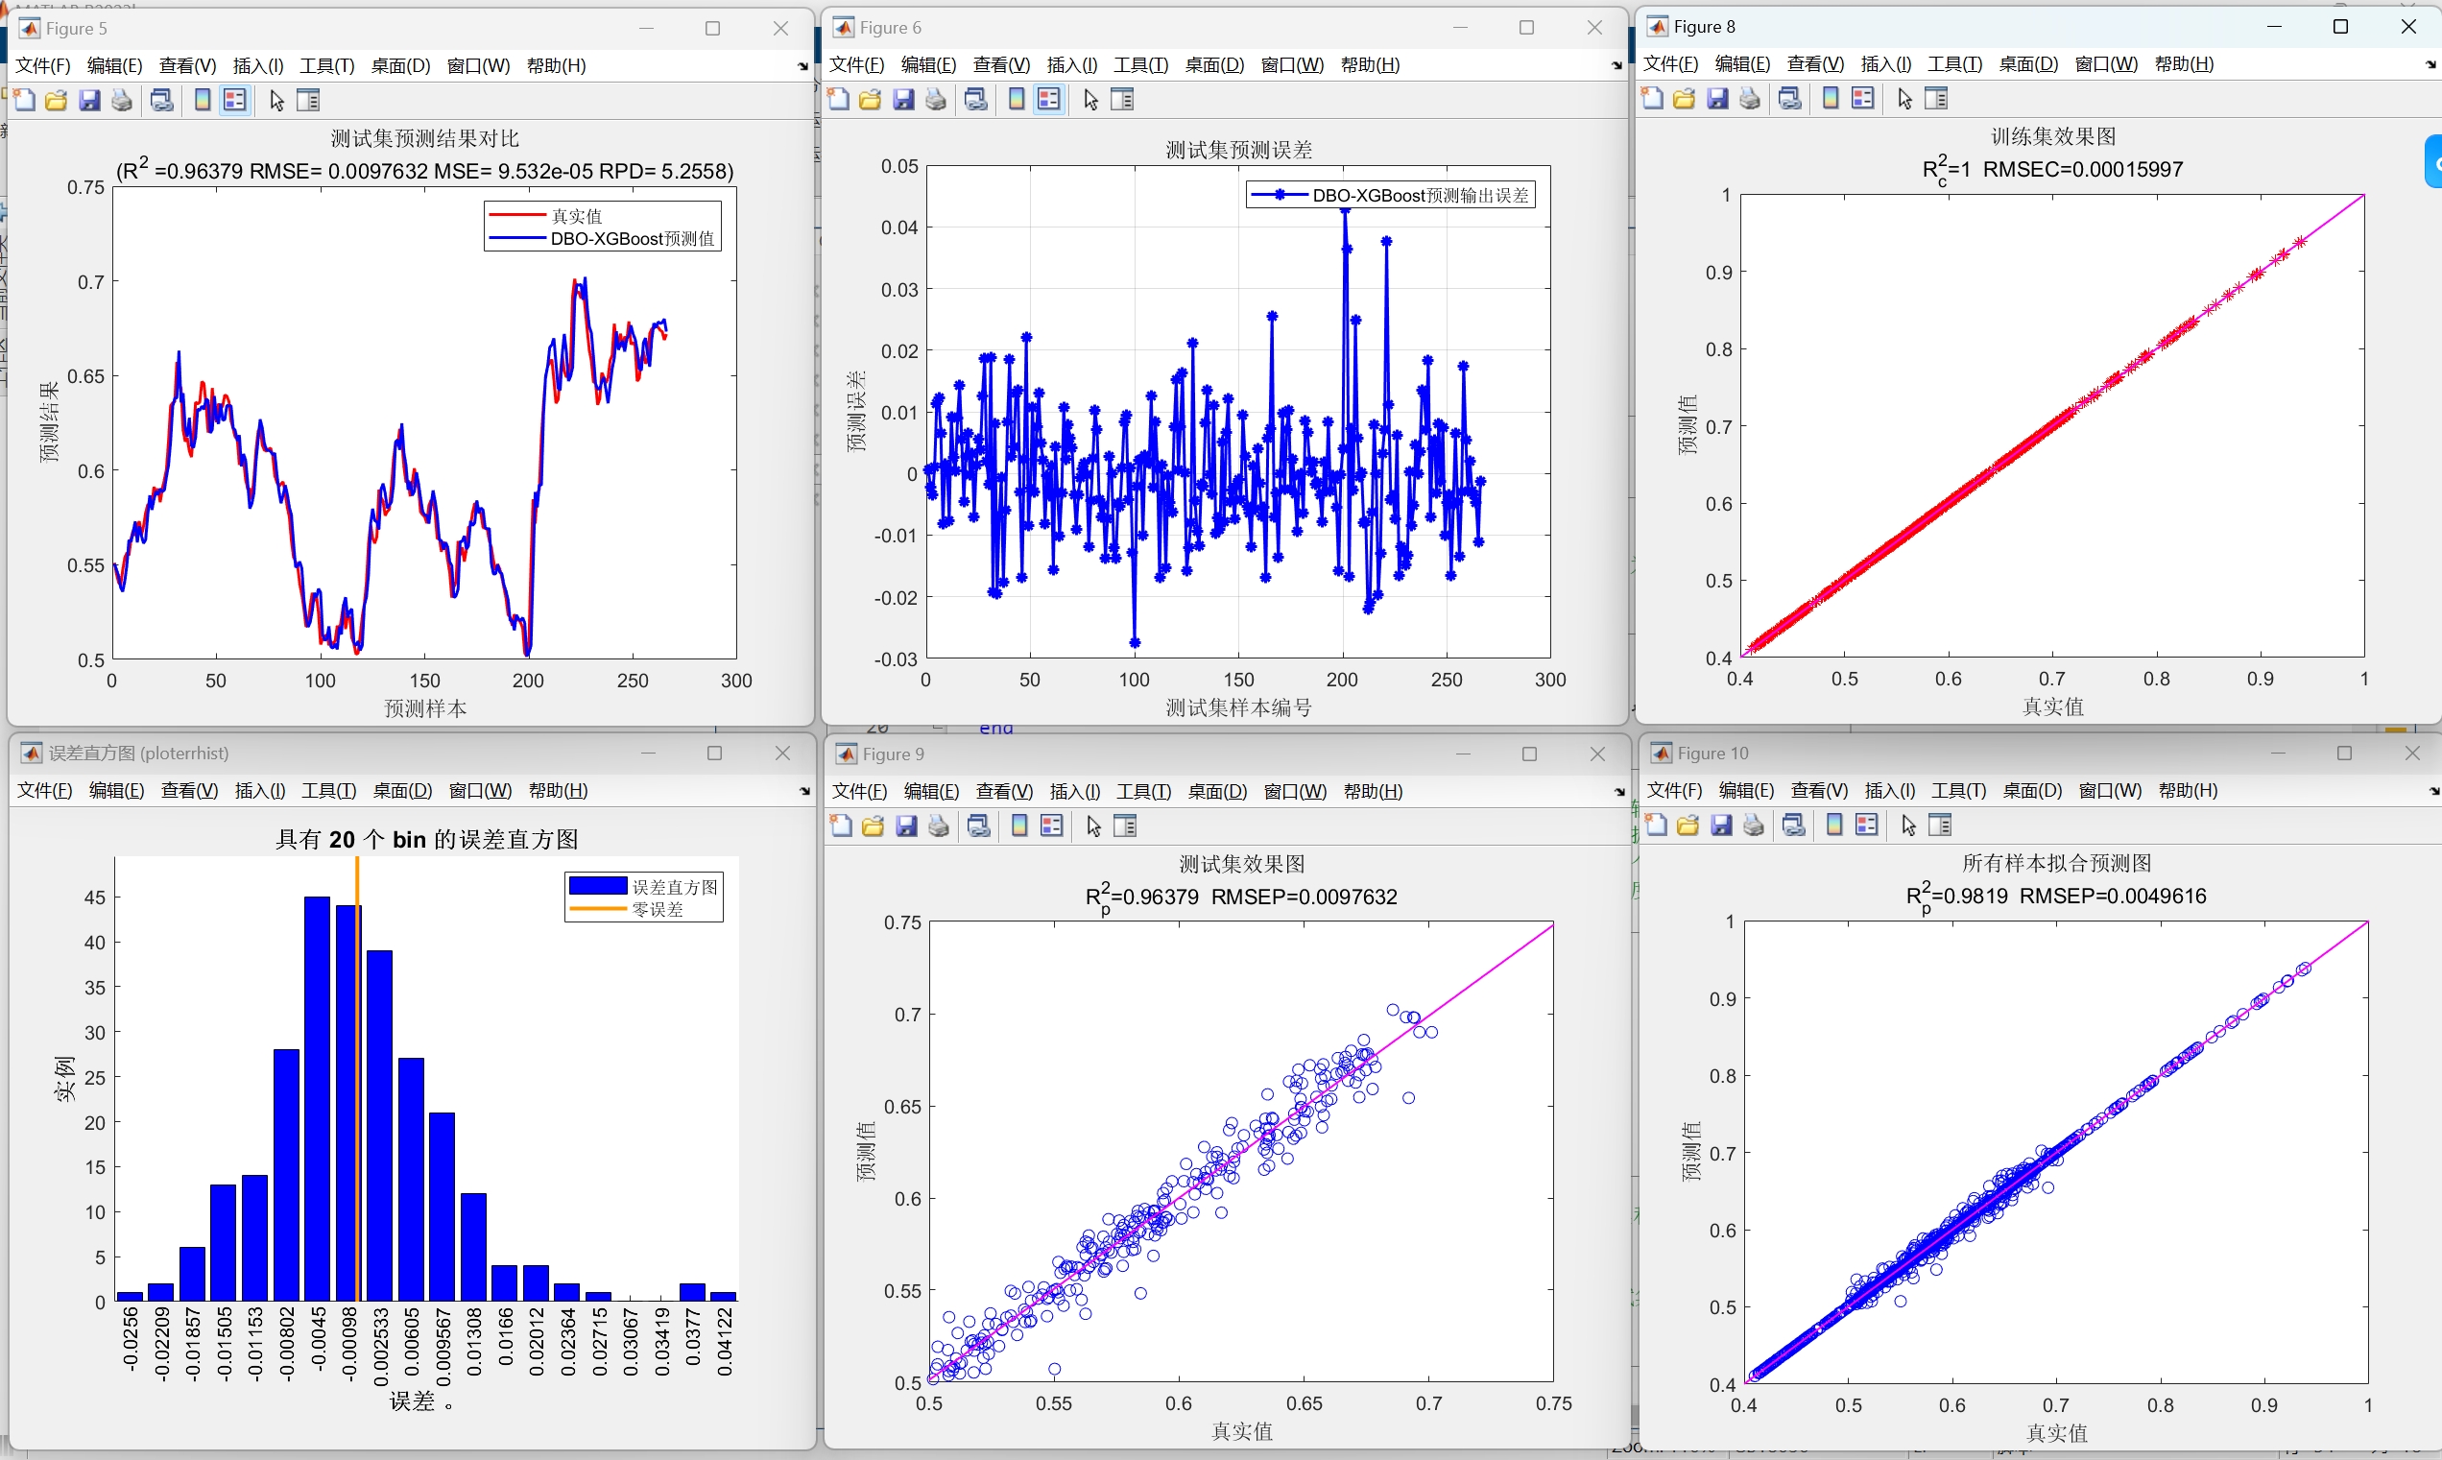Screen dimensions: 2442x1460
Task: Click the tallest histogram bar at -0.0045
Action: (317, 1098)
